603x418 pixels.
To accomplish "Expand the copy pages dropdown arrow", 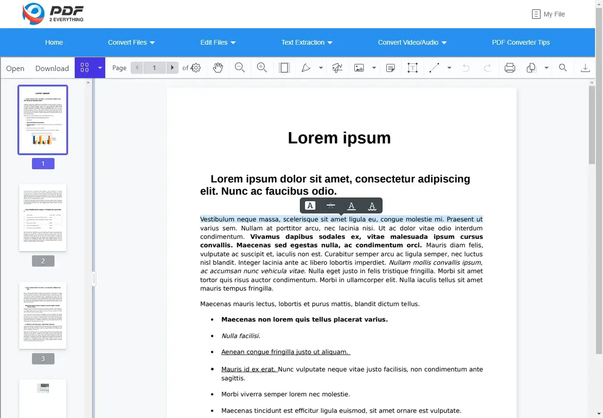I will pos(547,68).
